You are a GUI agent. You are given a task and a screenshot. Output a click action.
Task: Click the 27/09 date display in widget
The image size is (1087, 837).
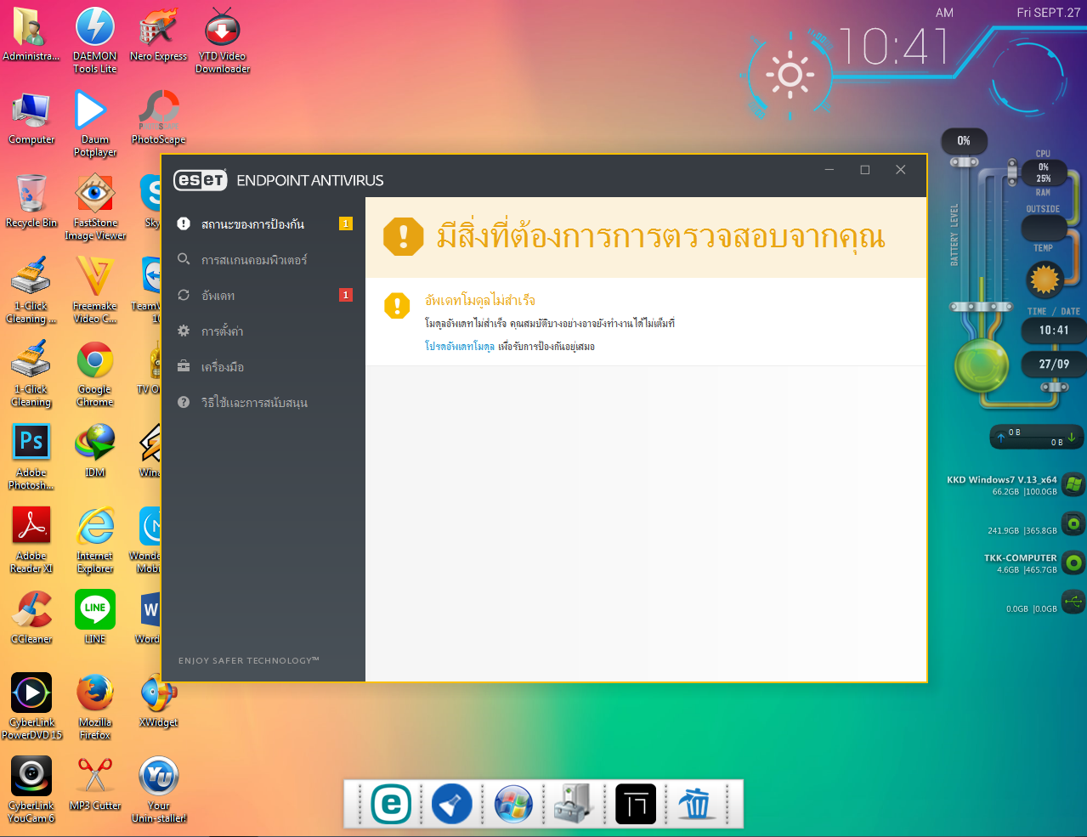tap(1054, 364)
